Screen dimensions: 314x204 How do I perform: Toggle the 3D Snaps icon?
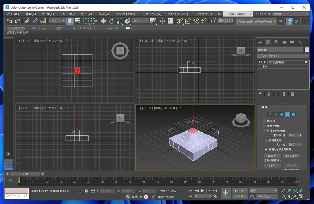180,21
